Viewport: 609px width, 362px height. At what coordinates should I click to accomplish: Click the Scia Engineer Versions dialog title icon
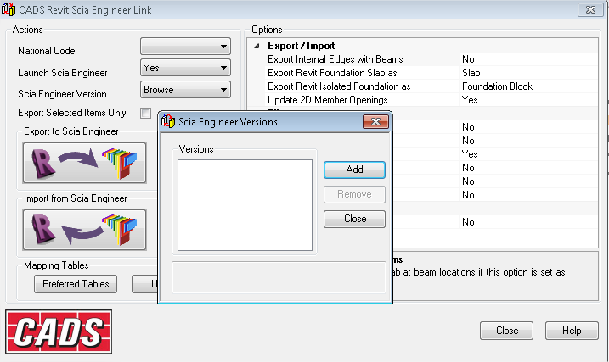click(167, 123)
